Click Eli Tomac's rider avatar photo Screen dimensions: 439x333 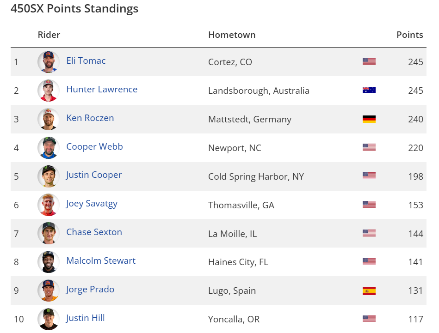[x=49, y=62]
